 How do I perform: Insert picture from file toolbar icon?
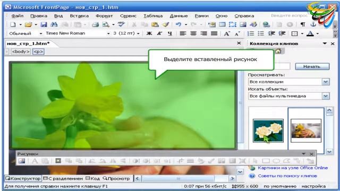pyautogui.click(x=243, y=24)
